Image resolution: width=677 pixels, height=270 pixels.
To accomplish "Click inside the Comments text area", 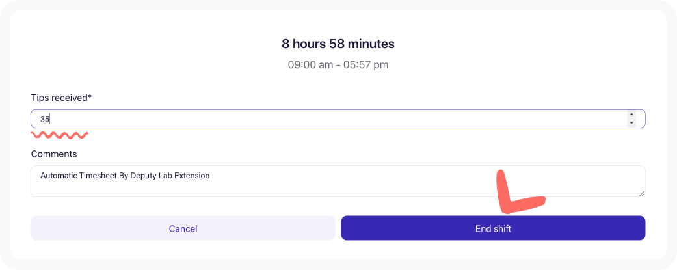I will (338, 181).
